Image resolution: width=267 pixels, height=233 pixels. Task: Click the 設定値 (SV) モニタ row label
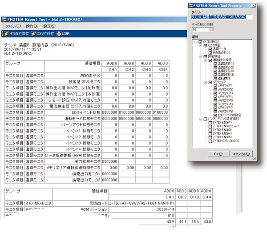[x=85, y=82]
